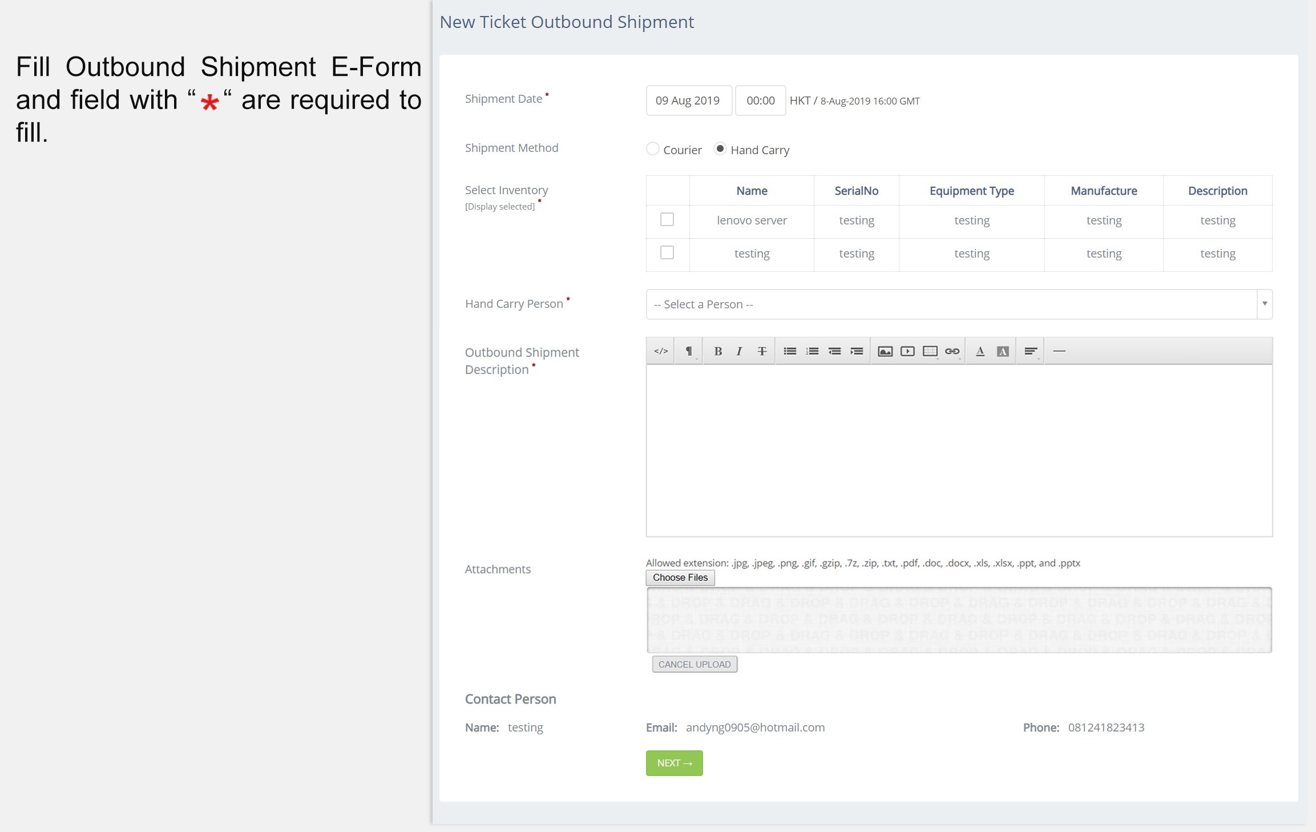Apply strikethrough formatting in editor toolbar
The height and width of the screenshot is (832, 1316).
tap(762, 351)
